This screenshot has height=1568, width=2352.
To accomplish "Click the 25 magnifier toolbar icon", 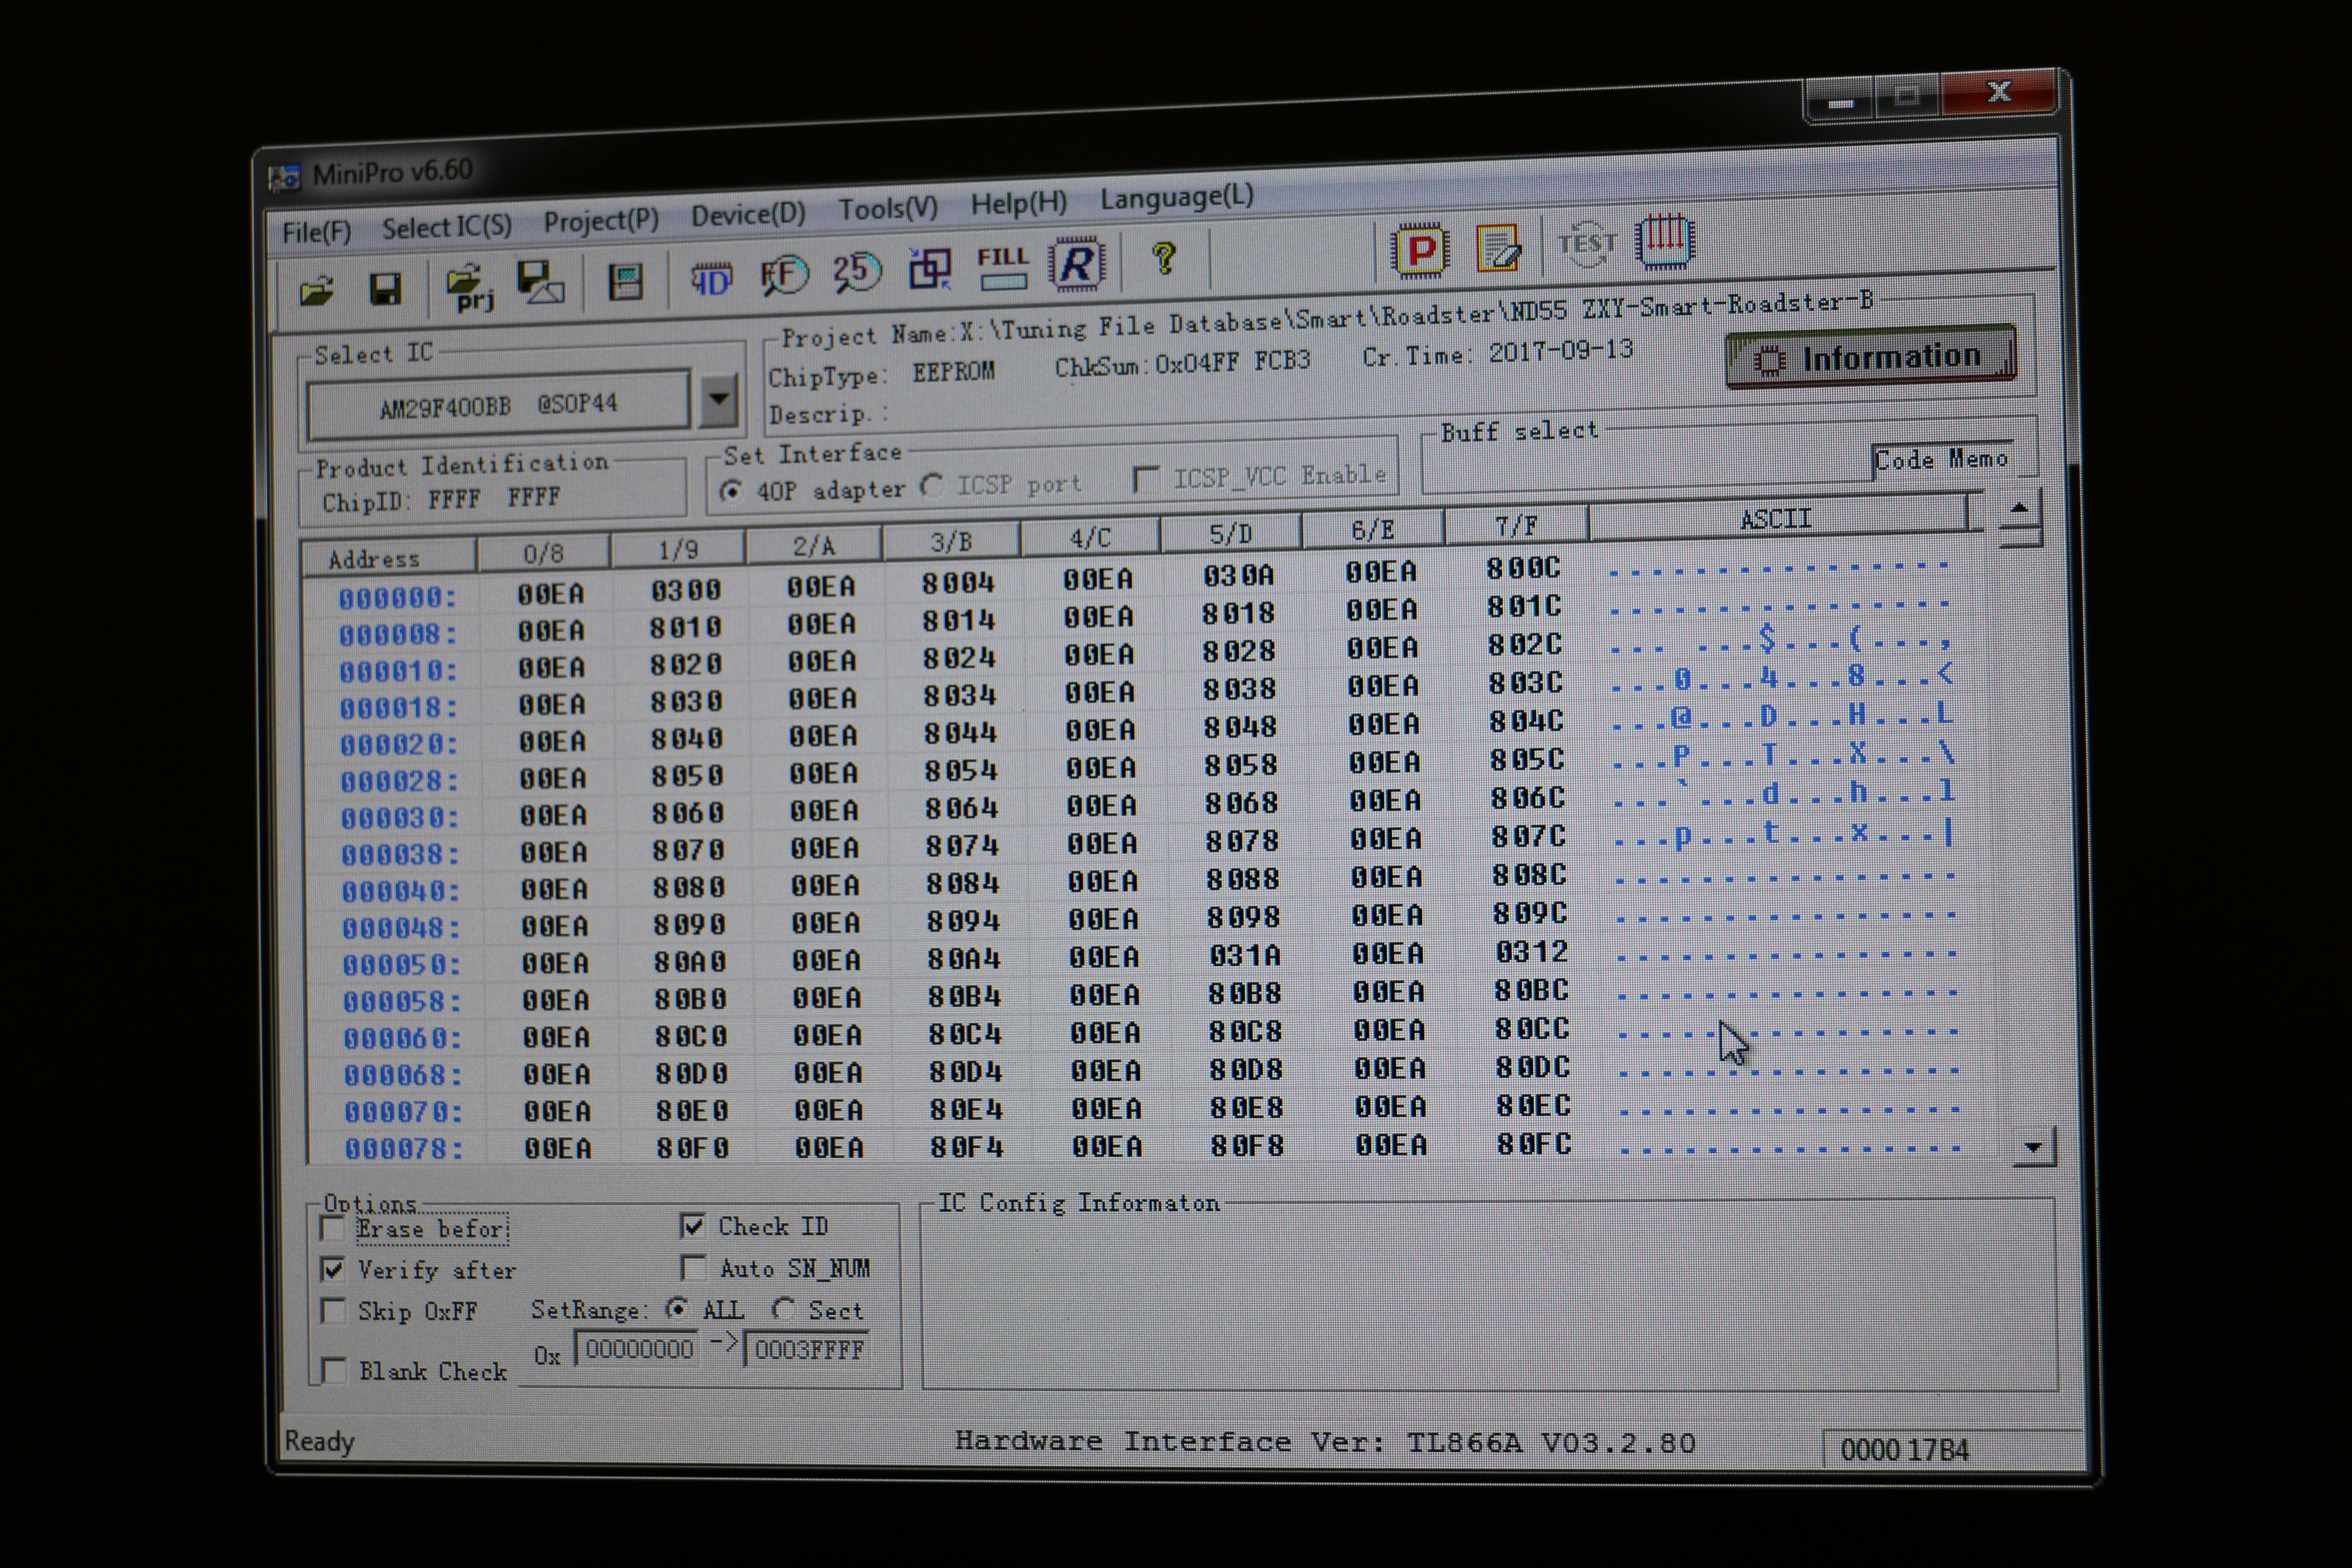I will 856,272.
